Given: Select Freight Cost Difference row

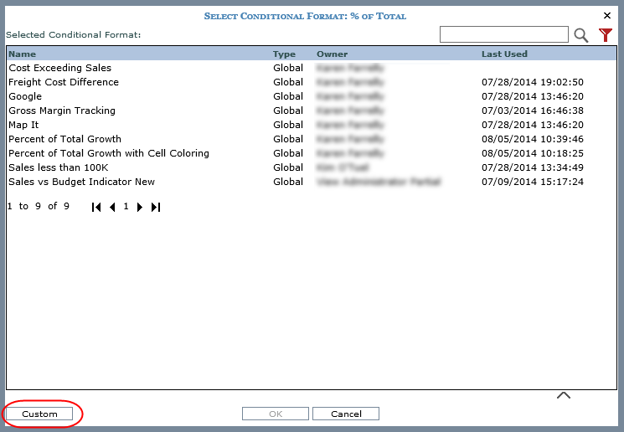Looking at the screenshot, I should click(64, 82).
